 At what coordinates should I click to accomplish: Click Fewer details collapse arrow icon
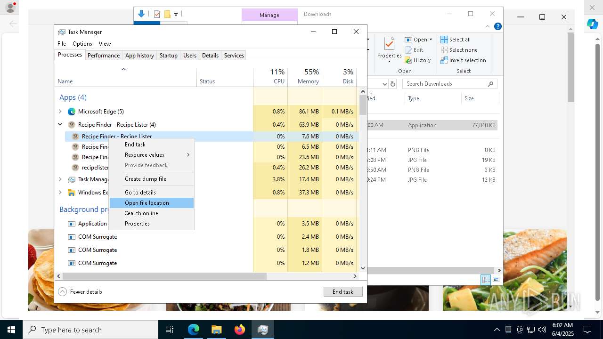pos(62,292)
